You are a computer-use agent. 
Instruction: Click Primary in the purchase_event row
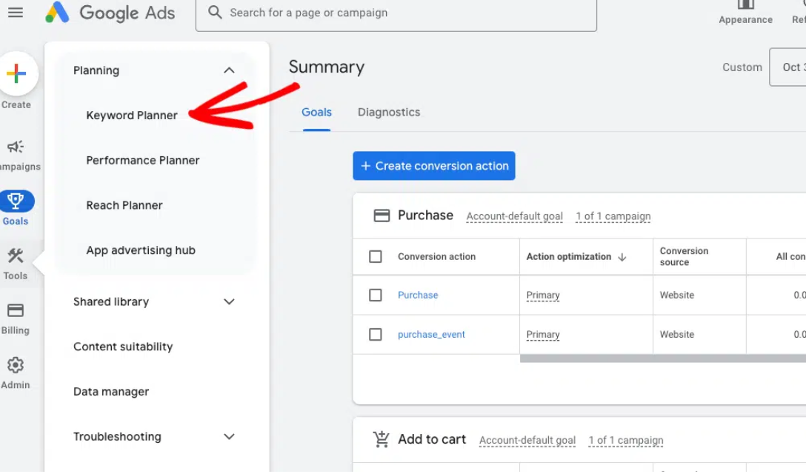[x=543, y=335]
